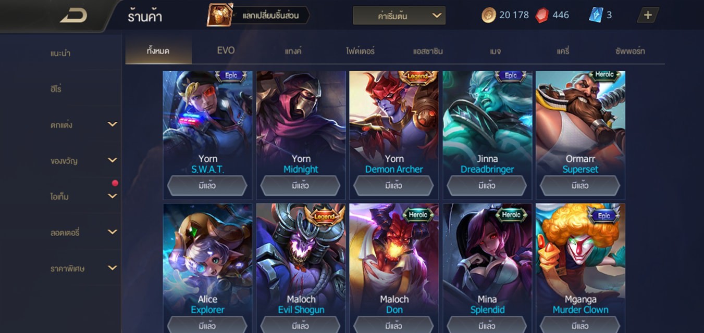Switch to the EVO tab
The width and height of the screenshot is (704, 333).
point(226,50)
